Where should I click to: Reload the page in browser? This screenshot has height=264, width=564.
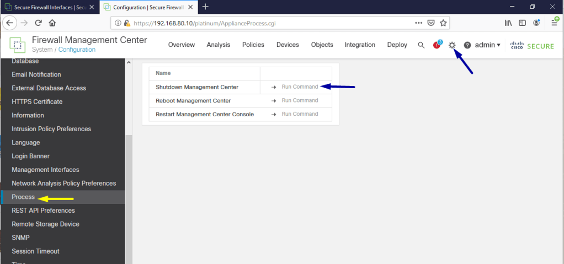click(39, 23)
